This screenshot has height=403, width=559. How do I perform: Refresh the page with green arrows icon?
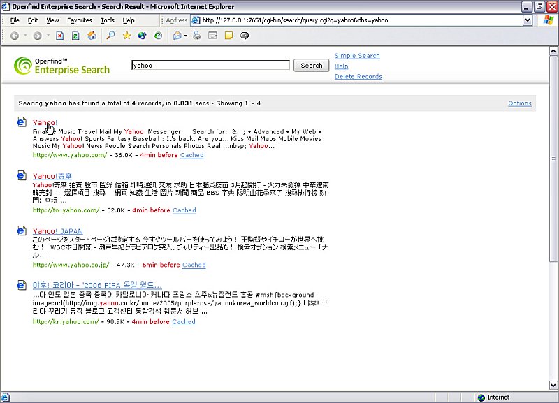click(x=75, y=36)
